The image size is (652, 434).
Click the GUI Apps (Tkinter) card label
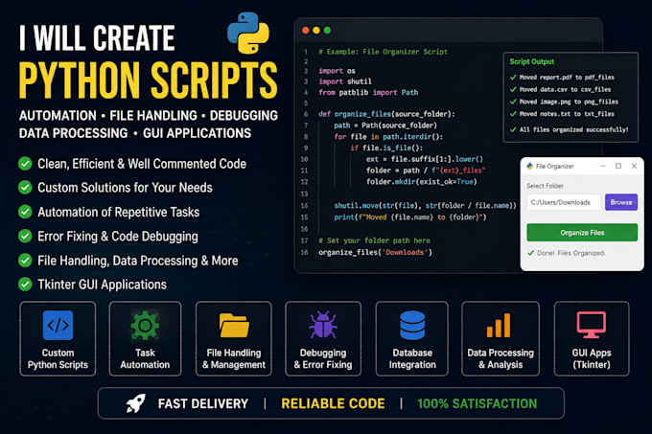coord(592,359)
